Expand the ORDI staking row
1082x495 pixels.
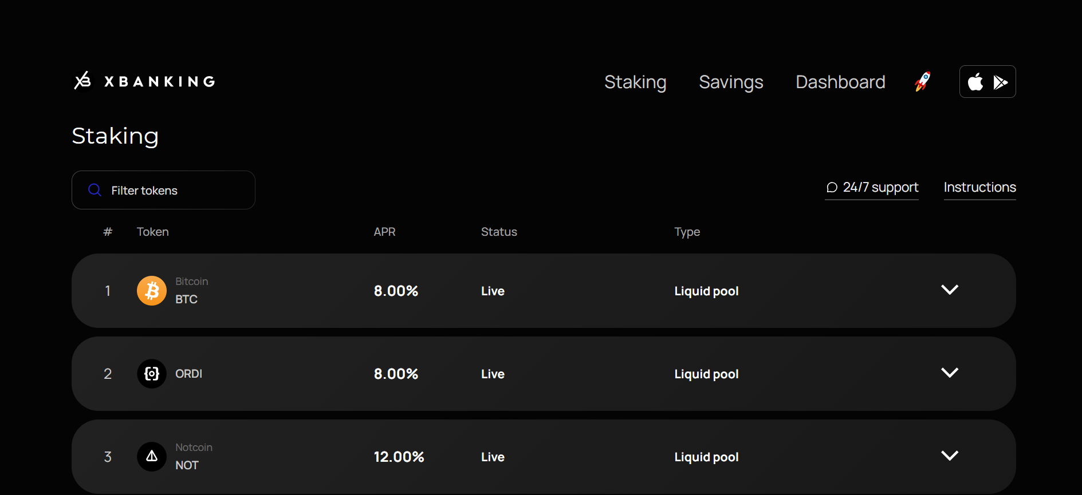pos(949,373)
